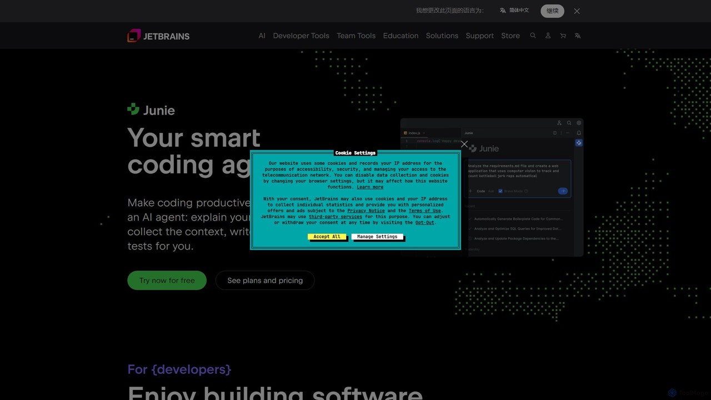Click 'Analyze and Optimize SQL Queries' task
The width and height of the screenshot is (711, 400).
(x=517, y=229)
